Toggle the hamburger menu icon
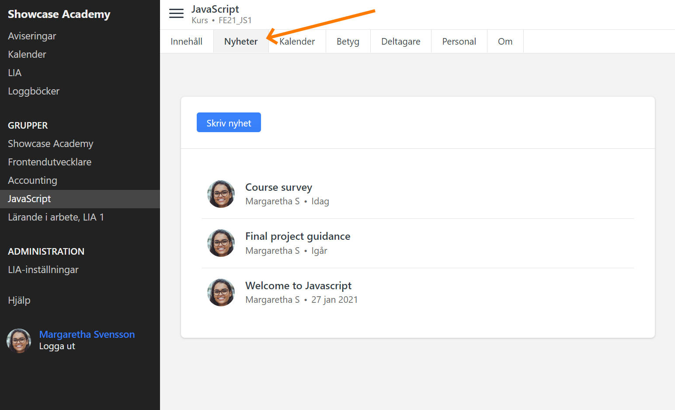675x410 pixels. coord(176,14)
